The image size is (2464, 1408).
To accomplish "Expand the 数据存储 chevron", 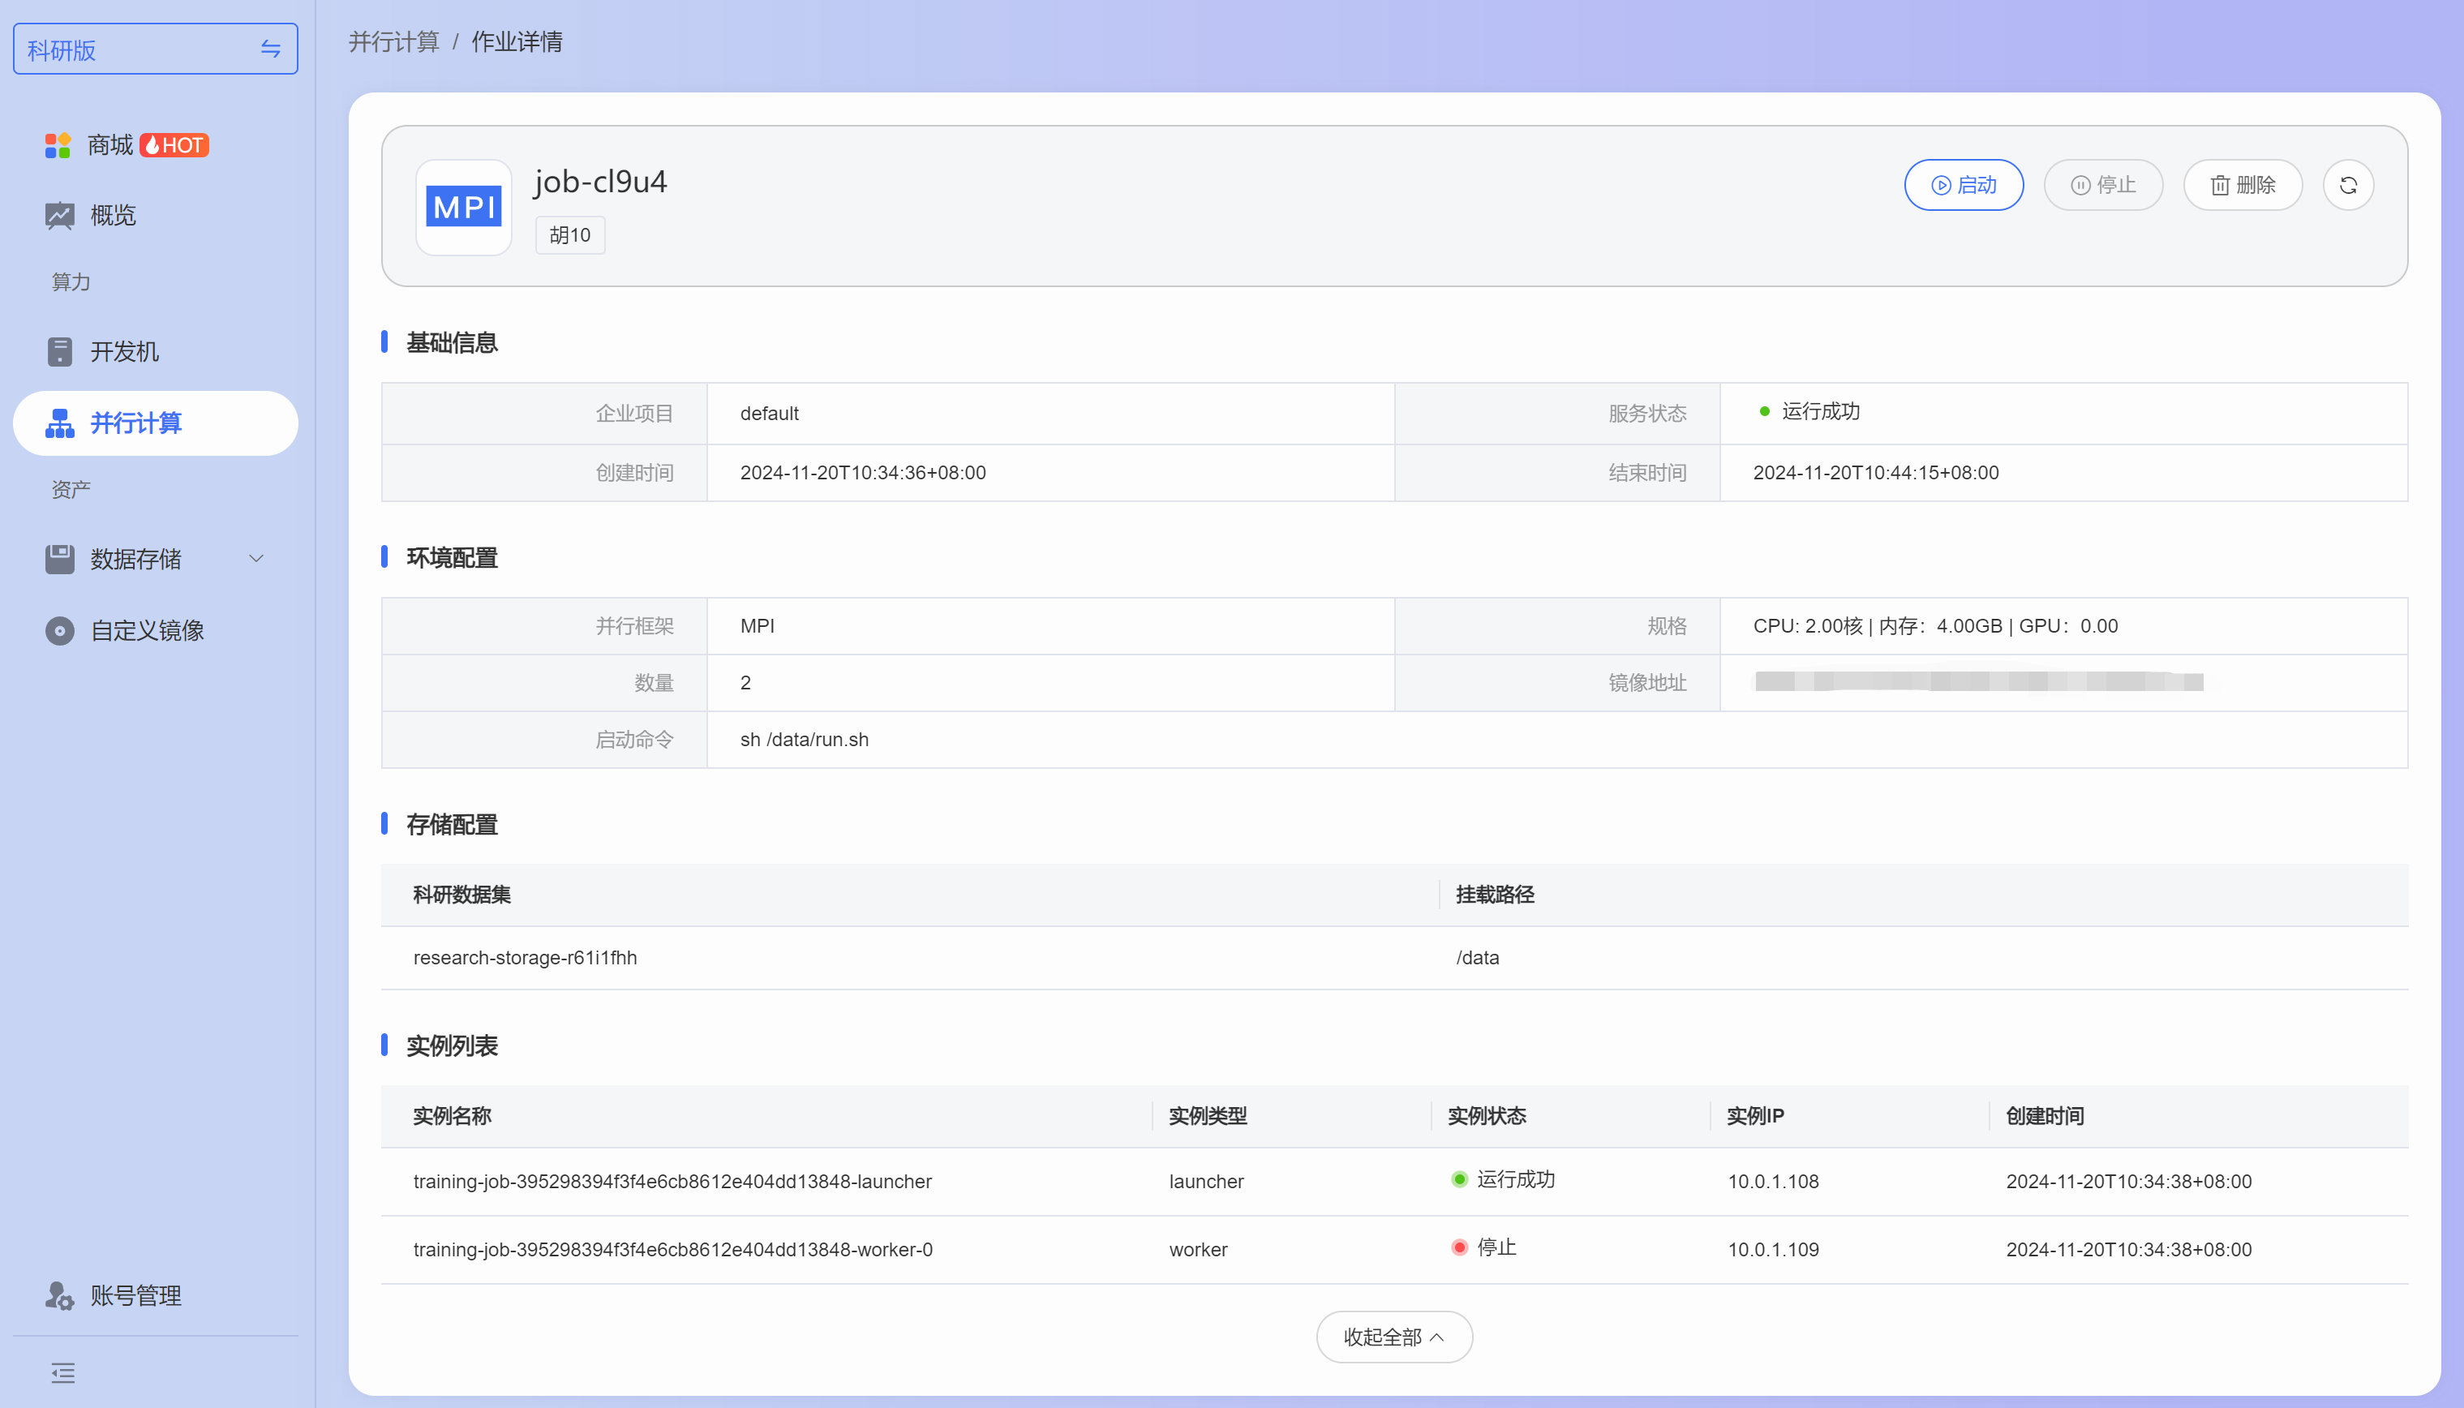I will click(x=256, y=558).
